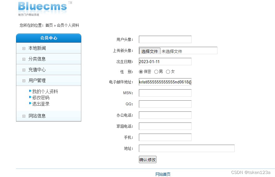Focus the 出生日期 date field
Screen dimensions: 275x177
coord(165,62)
